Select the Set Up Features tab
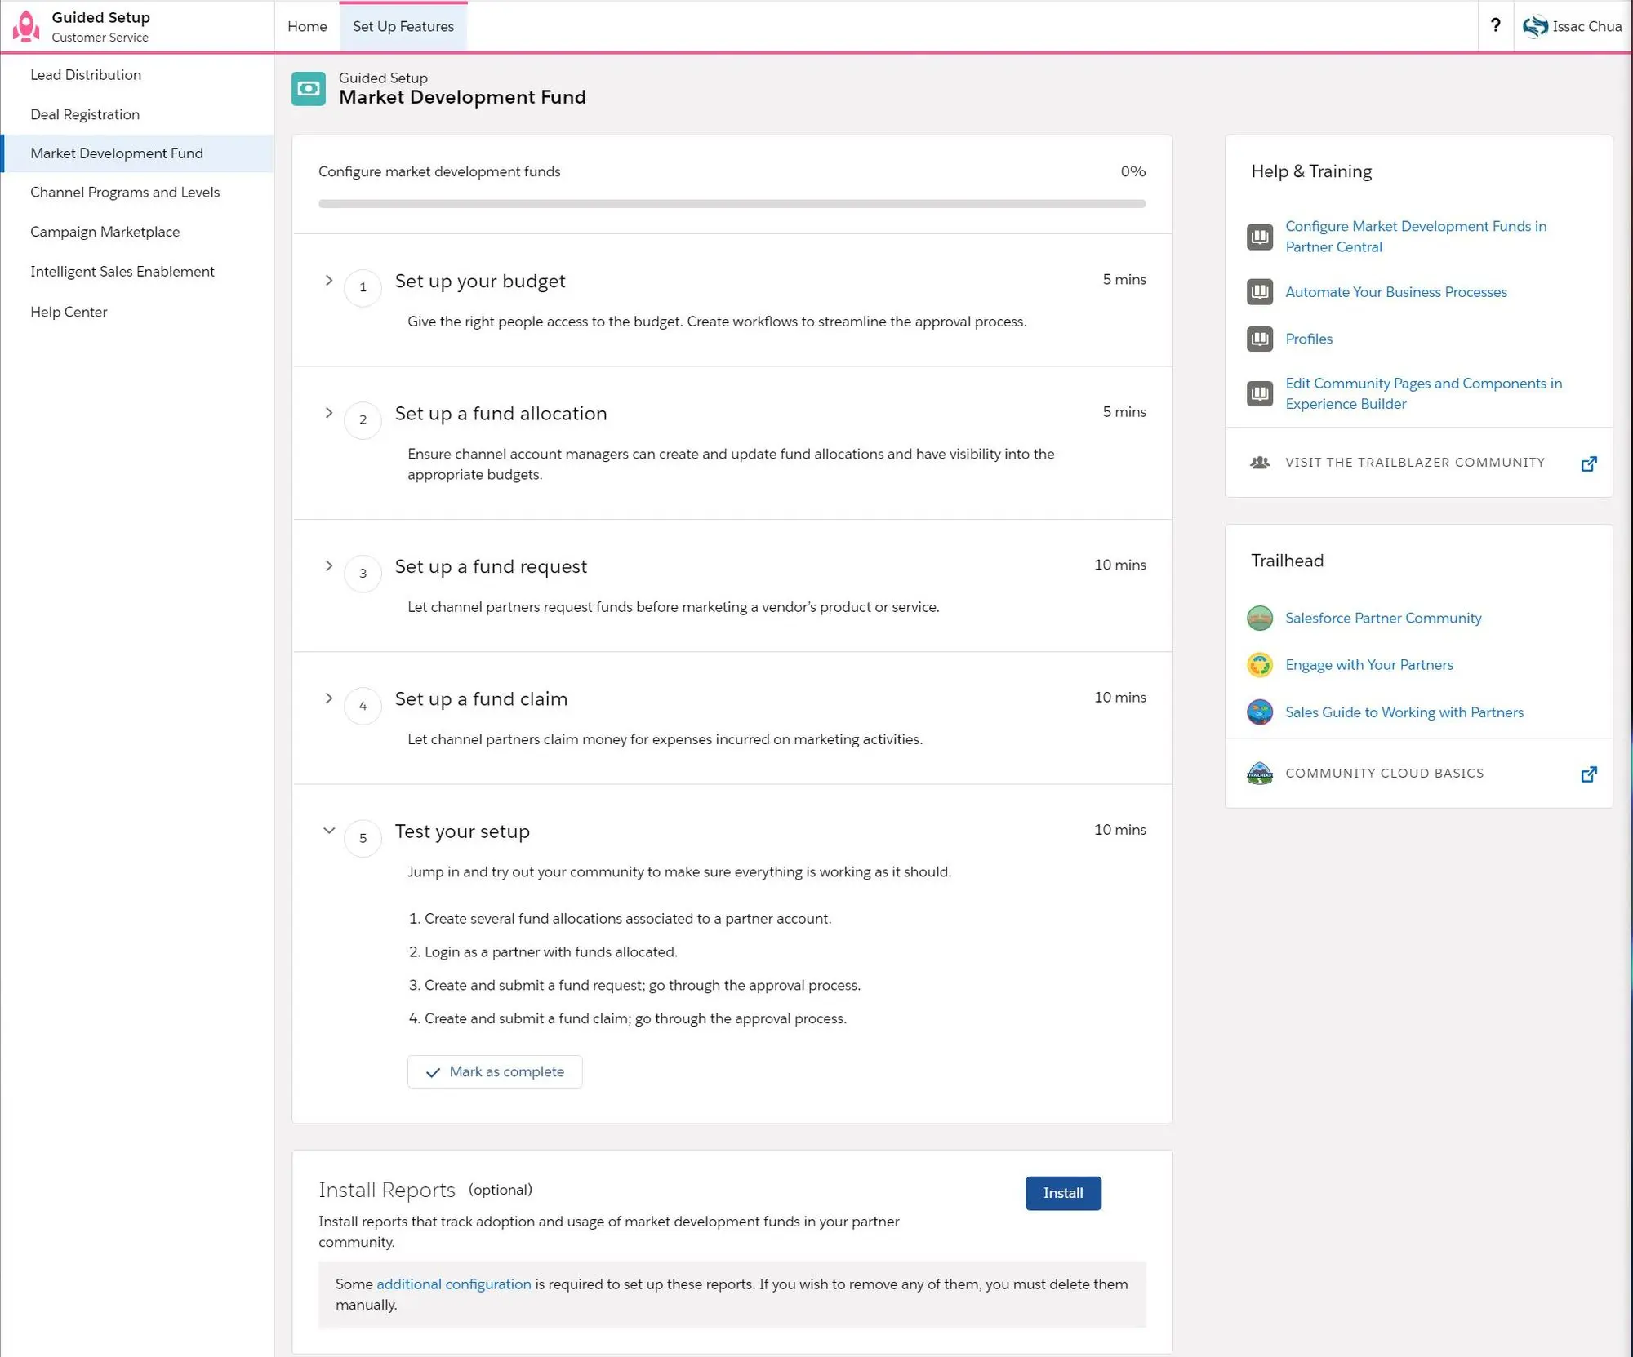Viewport: 1633px width, 1357px height. coord(403,26)
